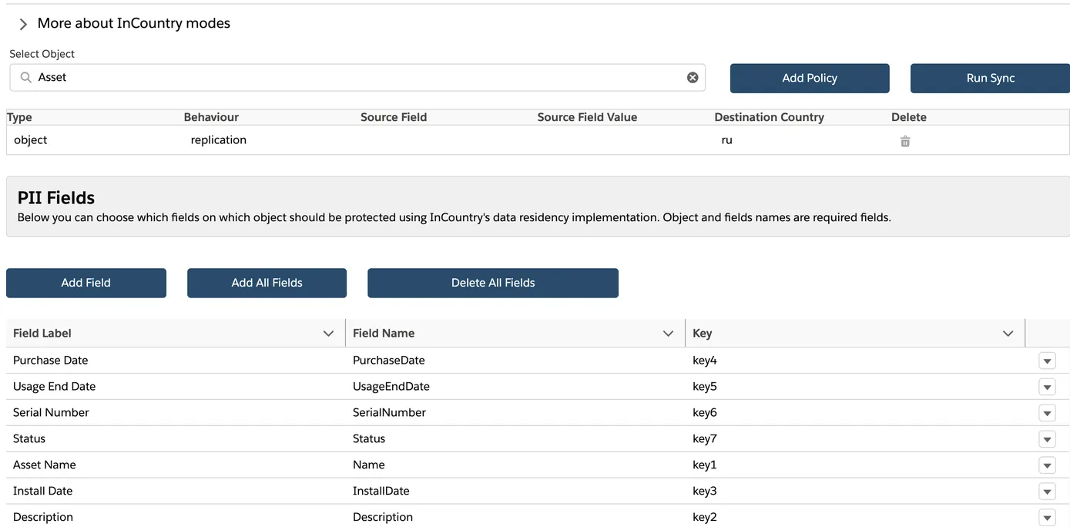
Task: Open row actions for Install Date
Action: point(1047,492)
